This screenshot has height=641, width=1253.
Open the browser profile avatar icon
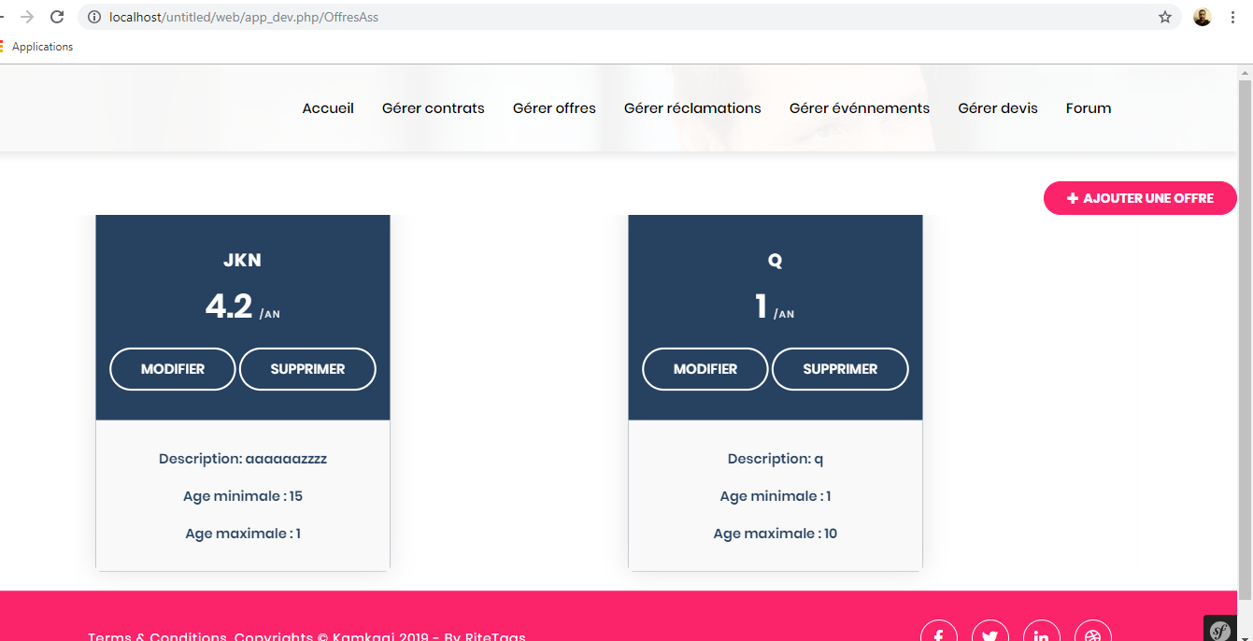[1202, 16]
